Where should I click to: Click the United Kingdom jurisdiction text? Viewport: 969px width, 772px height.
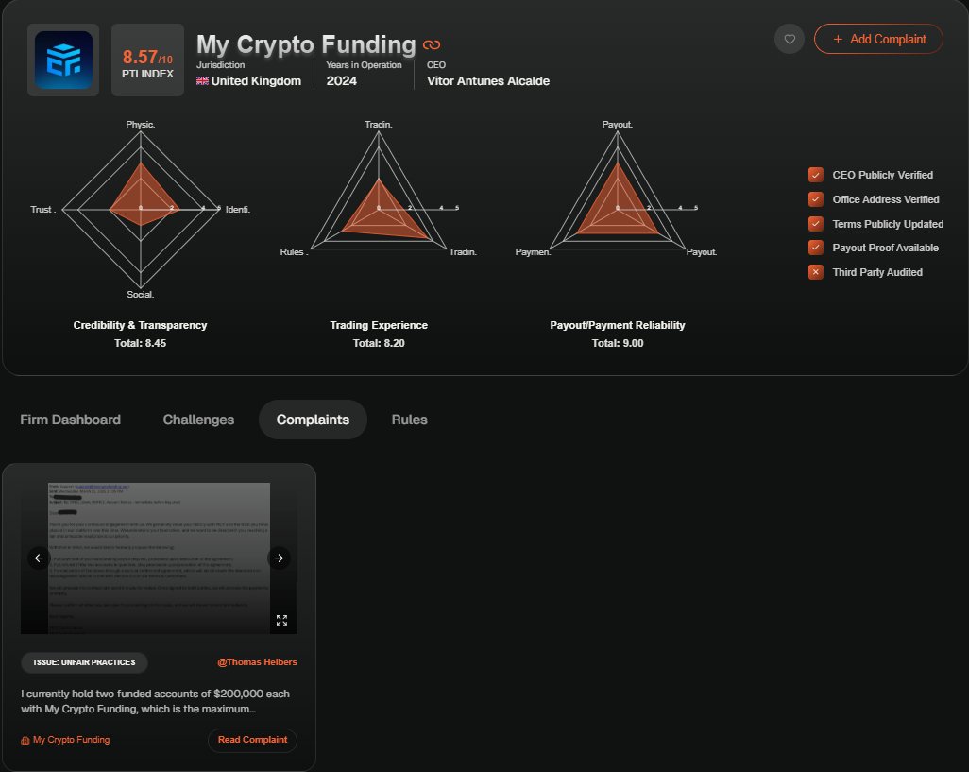256,81
